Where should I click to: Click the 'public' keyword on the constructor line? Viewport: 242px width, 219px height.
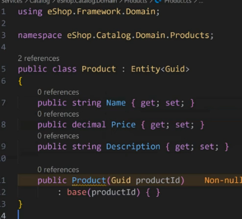coord(52,181)
